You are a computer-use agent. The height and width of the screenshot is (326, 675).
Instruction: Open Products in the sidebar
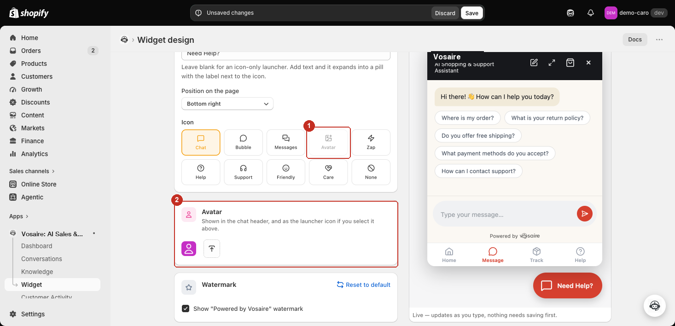point(52,64)
